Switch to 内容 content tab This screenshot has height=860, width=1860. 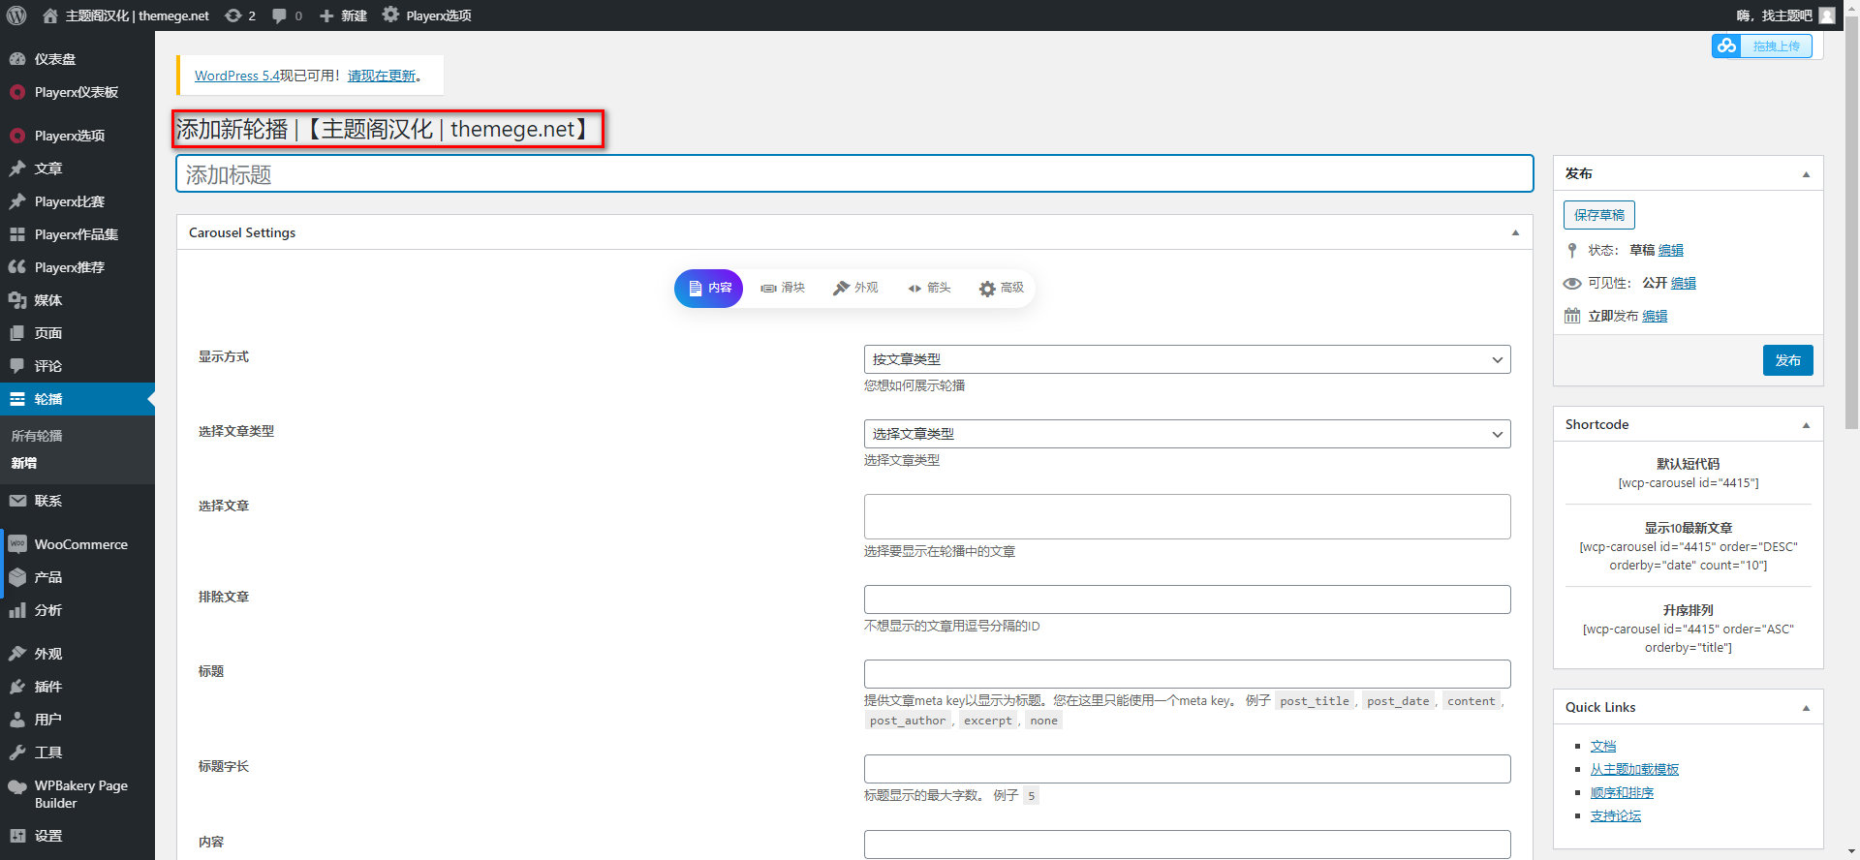(x=709, y=289)
